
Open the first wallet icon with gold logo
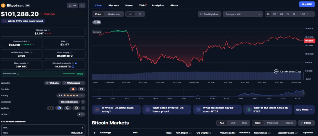51,108
